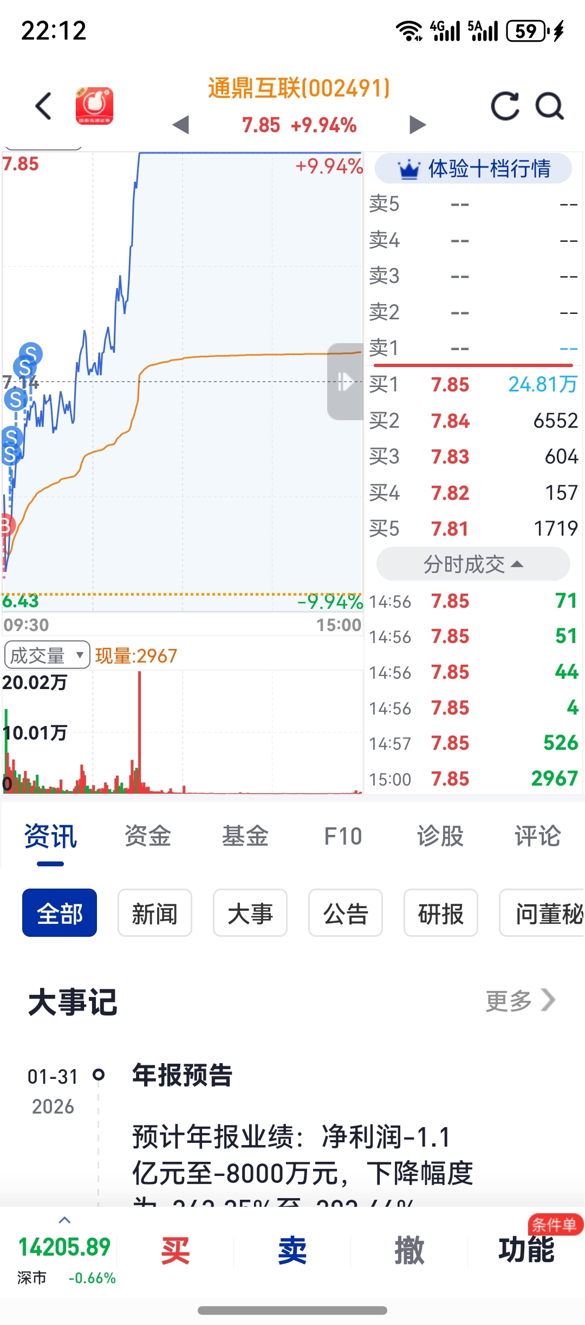Tap the 14:57 trade with volume 526
Viewport: 585px width, 1325px height.
pos(473,743)
